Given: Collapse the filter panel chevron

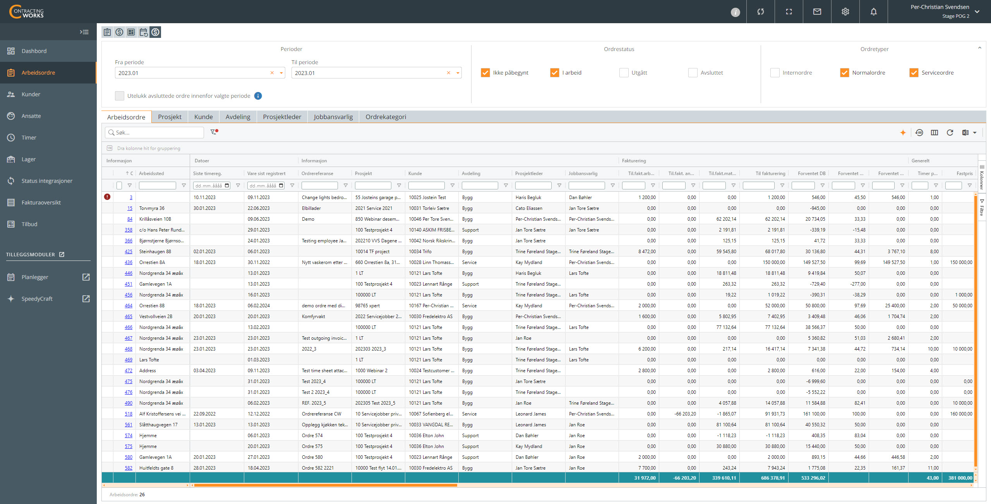Looking at the screenshot, I should 980,48.
